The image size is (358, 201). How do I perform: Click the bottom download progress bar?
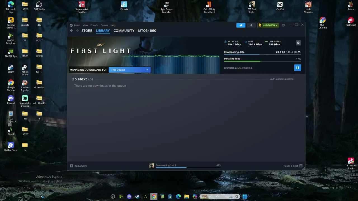188,167
